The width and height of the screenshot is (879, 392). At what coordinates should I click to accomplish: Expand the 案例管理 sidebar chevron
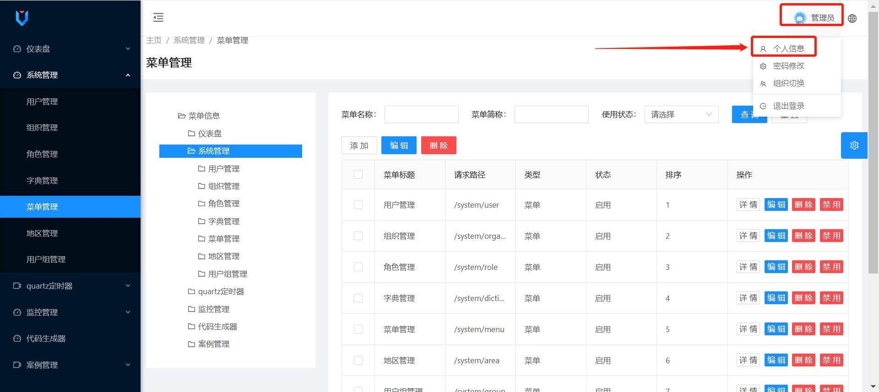click(128, 365)
